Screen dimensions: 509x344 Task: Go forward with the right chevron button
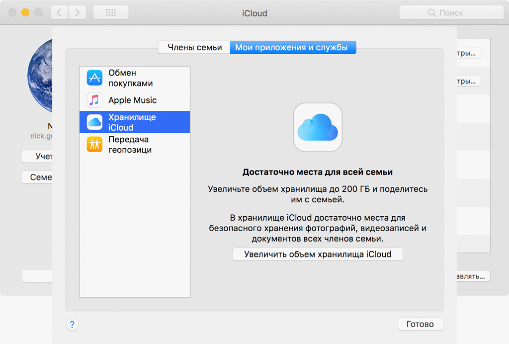tap(77, 12)
